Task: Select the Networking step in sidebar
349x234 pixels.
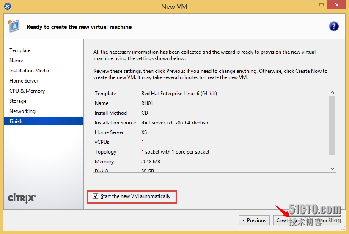Action: [x=22, y=111]
